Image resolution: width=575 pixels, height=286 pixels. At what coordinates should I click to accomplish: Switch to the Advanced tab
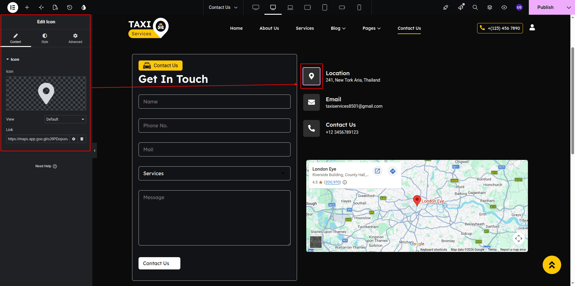point(75,38)
